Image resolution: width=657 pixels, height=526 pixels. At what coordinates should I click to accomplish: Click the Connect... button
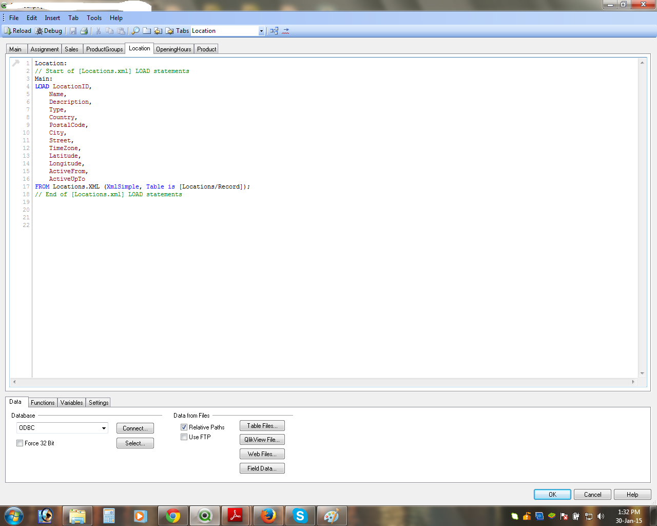pyautogui.click(x=135, y=428)
